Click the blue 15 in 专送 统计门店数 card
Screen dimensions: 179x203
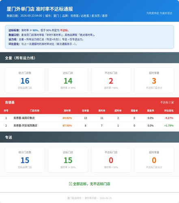pos(25,160)
